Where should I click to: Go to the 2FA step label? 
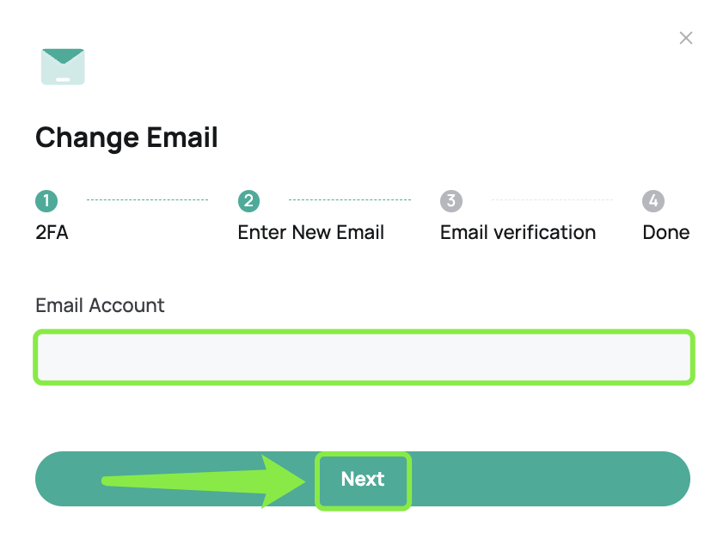coord(52,232)
